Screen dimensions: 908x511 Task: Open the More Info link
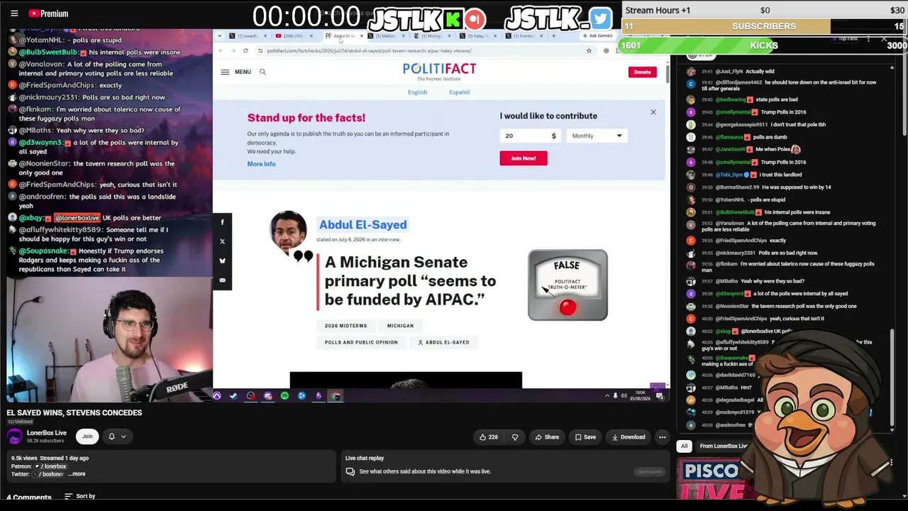261,164
